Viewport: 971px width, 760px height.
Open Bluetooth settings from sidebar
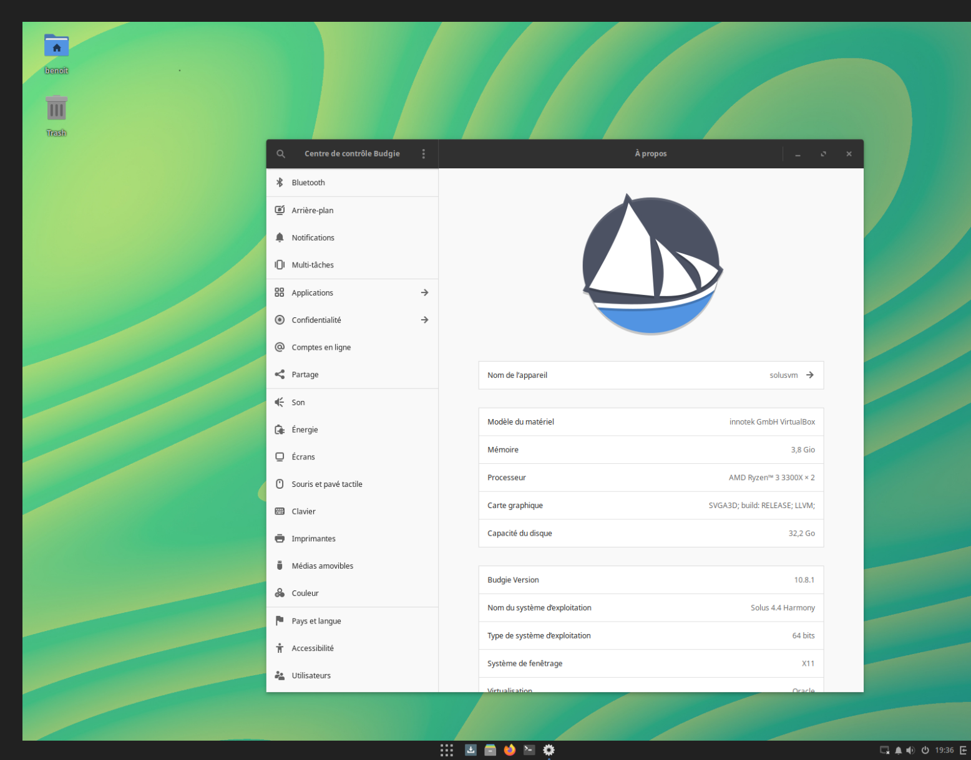280,182
